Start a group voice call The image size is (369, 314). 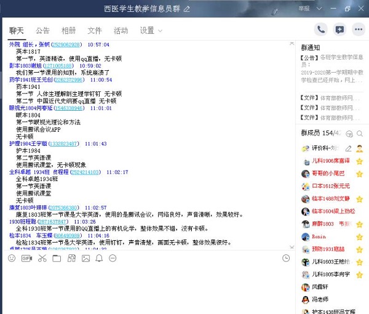click(x=320, y=29)
